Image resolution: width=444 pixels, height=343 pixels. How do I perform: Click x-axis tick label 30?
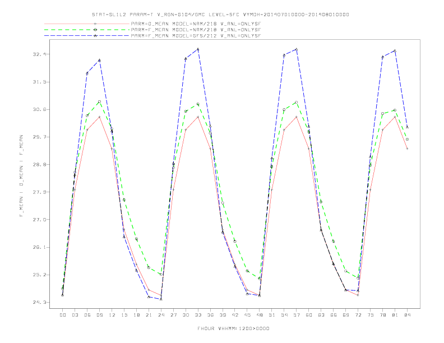(x=186, y=315)
